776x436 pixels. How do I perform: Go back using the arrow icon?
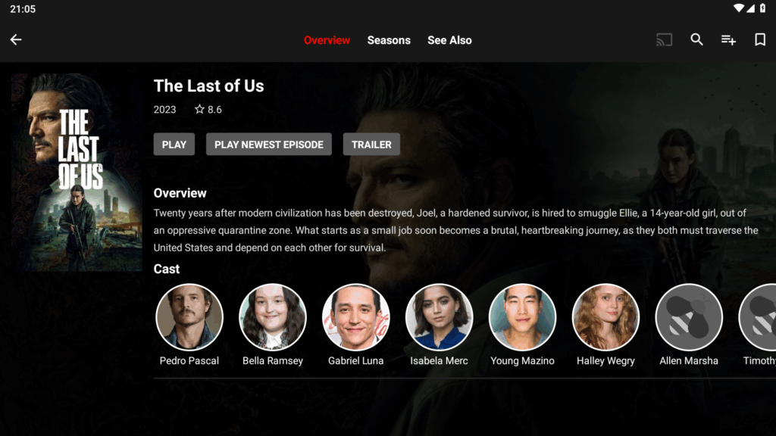(x=16, y=39)
